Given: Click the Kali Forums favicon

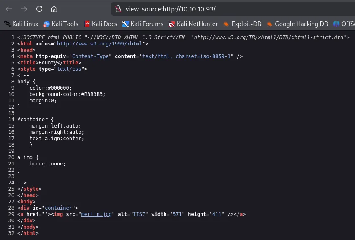Looking at the screenshot, I should (x=125, y=24).
